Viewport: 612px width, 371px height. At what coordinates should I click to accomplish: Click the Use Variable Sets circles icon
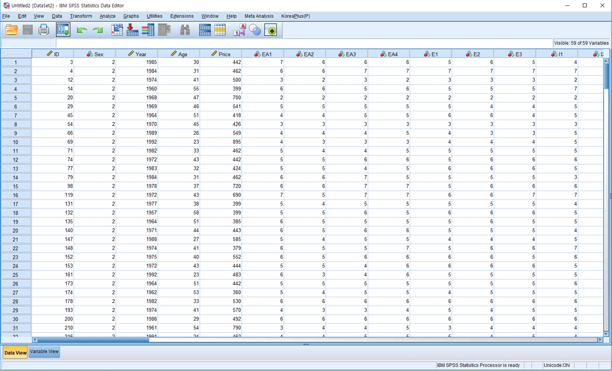(255, 30)
